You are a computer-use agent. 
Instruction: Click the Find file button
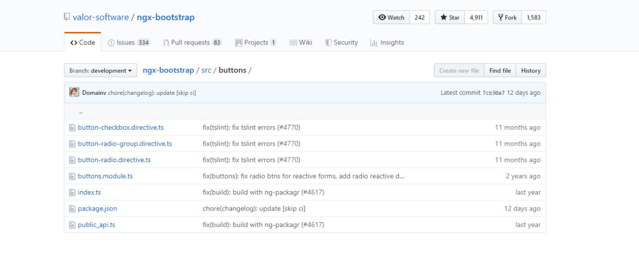click(x=500, y=70)
